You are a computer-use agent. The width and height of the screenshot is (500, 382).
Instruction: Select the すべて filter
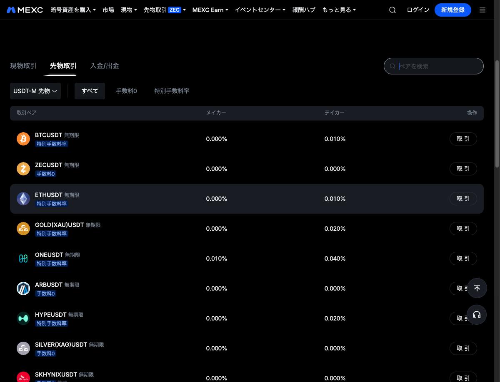[90, 91]
